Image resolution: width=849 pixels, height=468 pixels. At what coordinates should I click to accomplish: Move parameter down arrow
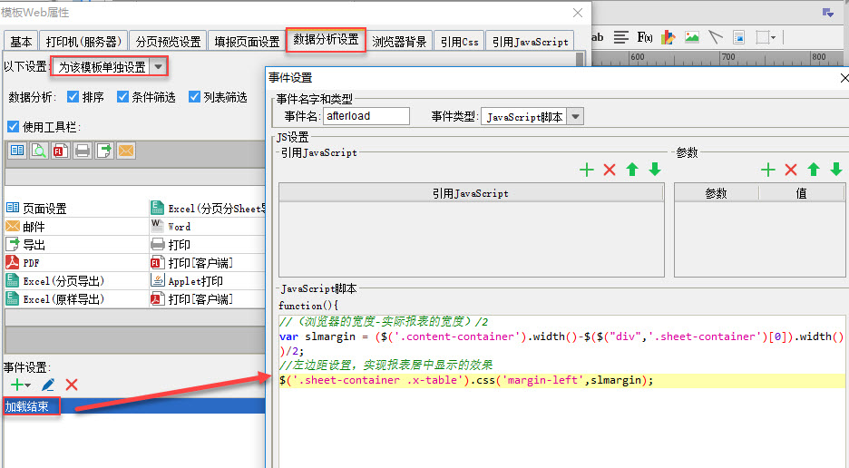pos(836,170)
